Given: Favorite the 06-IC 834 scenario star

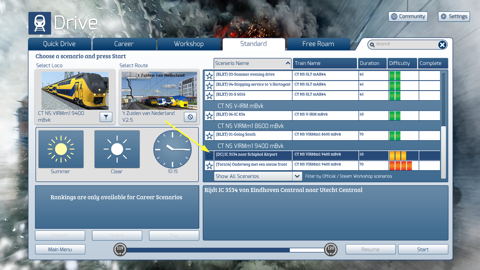Looking at the screenshot, I should 209,116.
